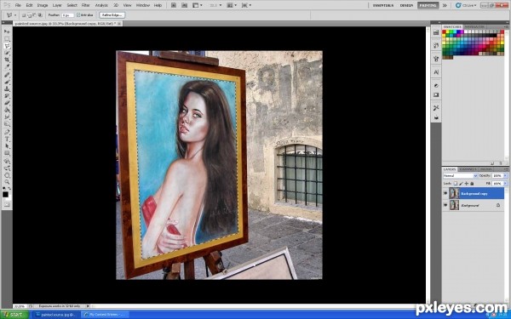Select the Dodge tool
The height and width of the screenshot is (319, 511).
click(x=7, y=124)
